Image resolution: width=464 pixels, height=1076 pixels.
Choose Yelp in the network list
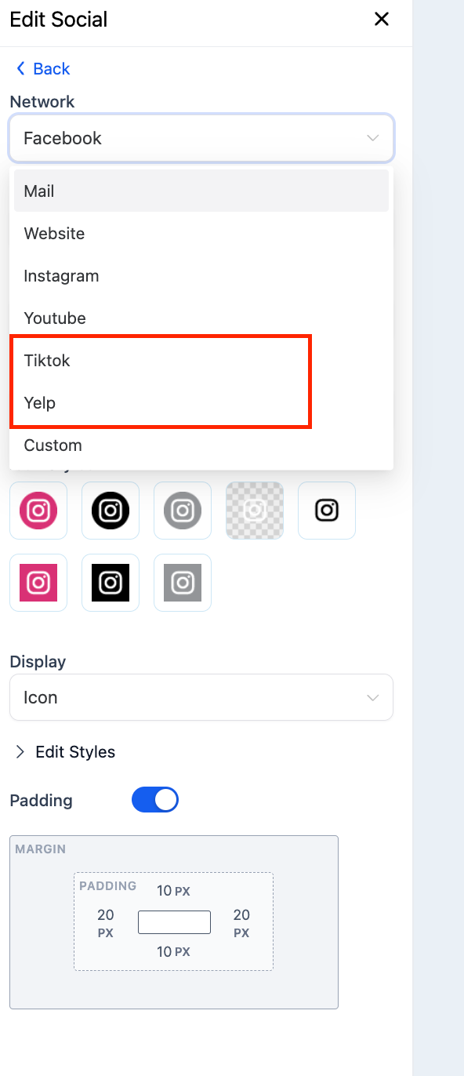[x=201, y=403]
